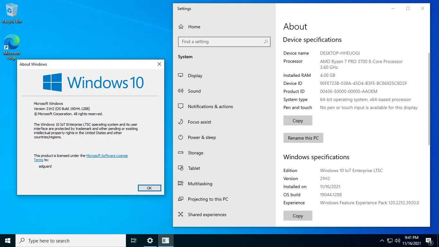Select the Focus assist moon icon
Screen dimensions: 439x247
[181, 122]
